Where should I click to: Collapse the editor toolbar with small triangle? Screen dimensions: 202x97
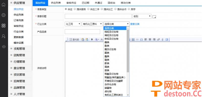click(x=66, y=41)
